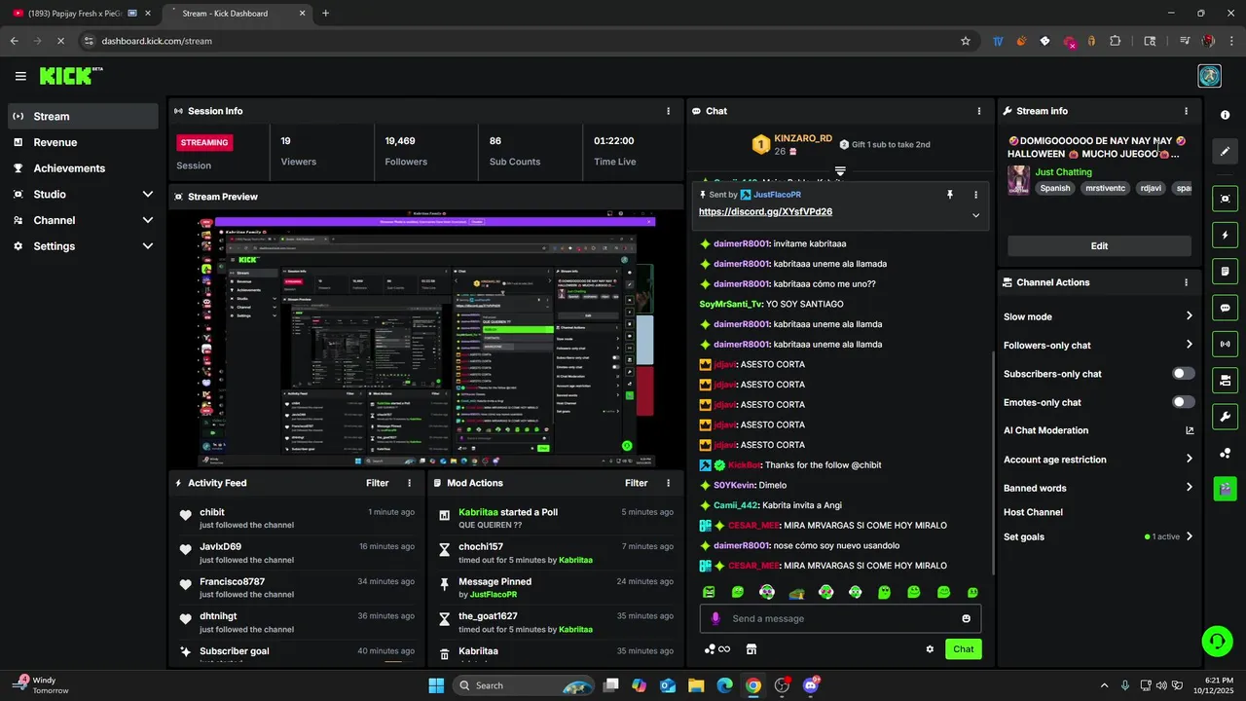Click the Edit stream info button
The width and height of the screenshot is (1246, 701).
[x=1099, y=246]
